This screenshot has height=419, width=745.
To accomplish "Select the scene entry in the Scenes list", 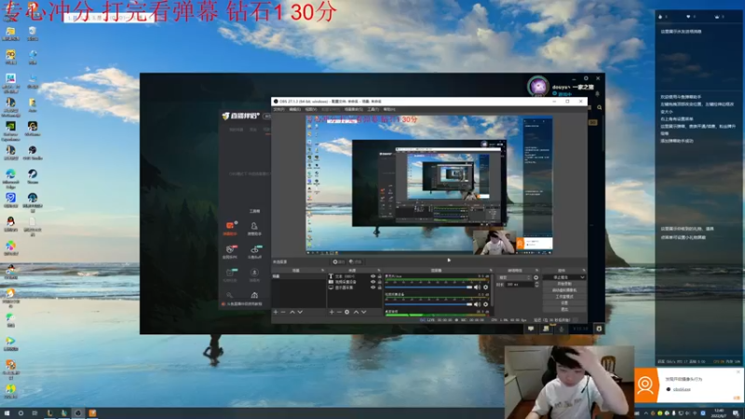I will tap(299, 276).
